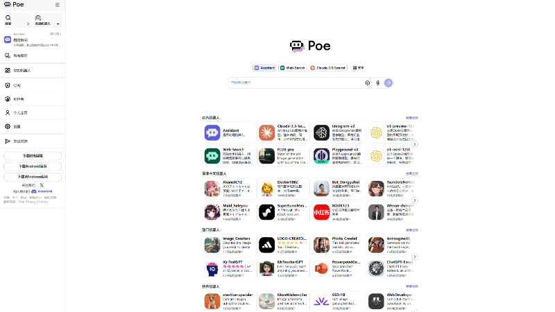Open the o1-mini-128k bot card
The image size is (555, 312).
391,156
